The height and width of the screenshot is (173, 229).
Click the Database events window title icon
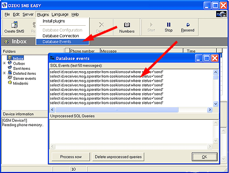coord(52,58)
